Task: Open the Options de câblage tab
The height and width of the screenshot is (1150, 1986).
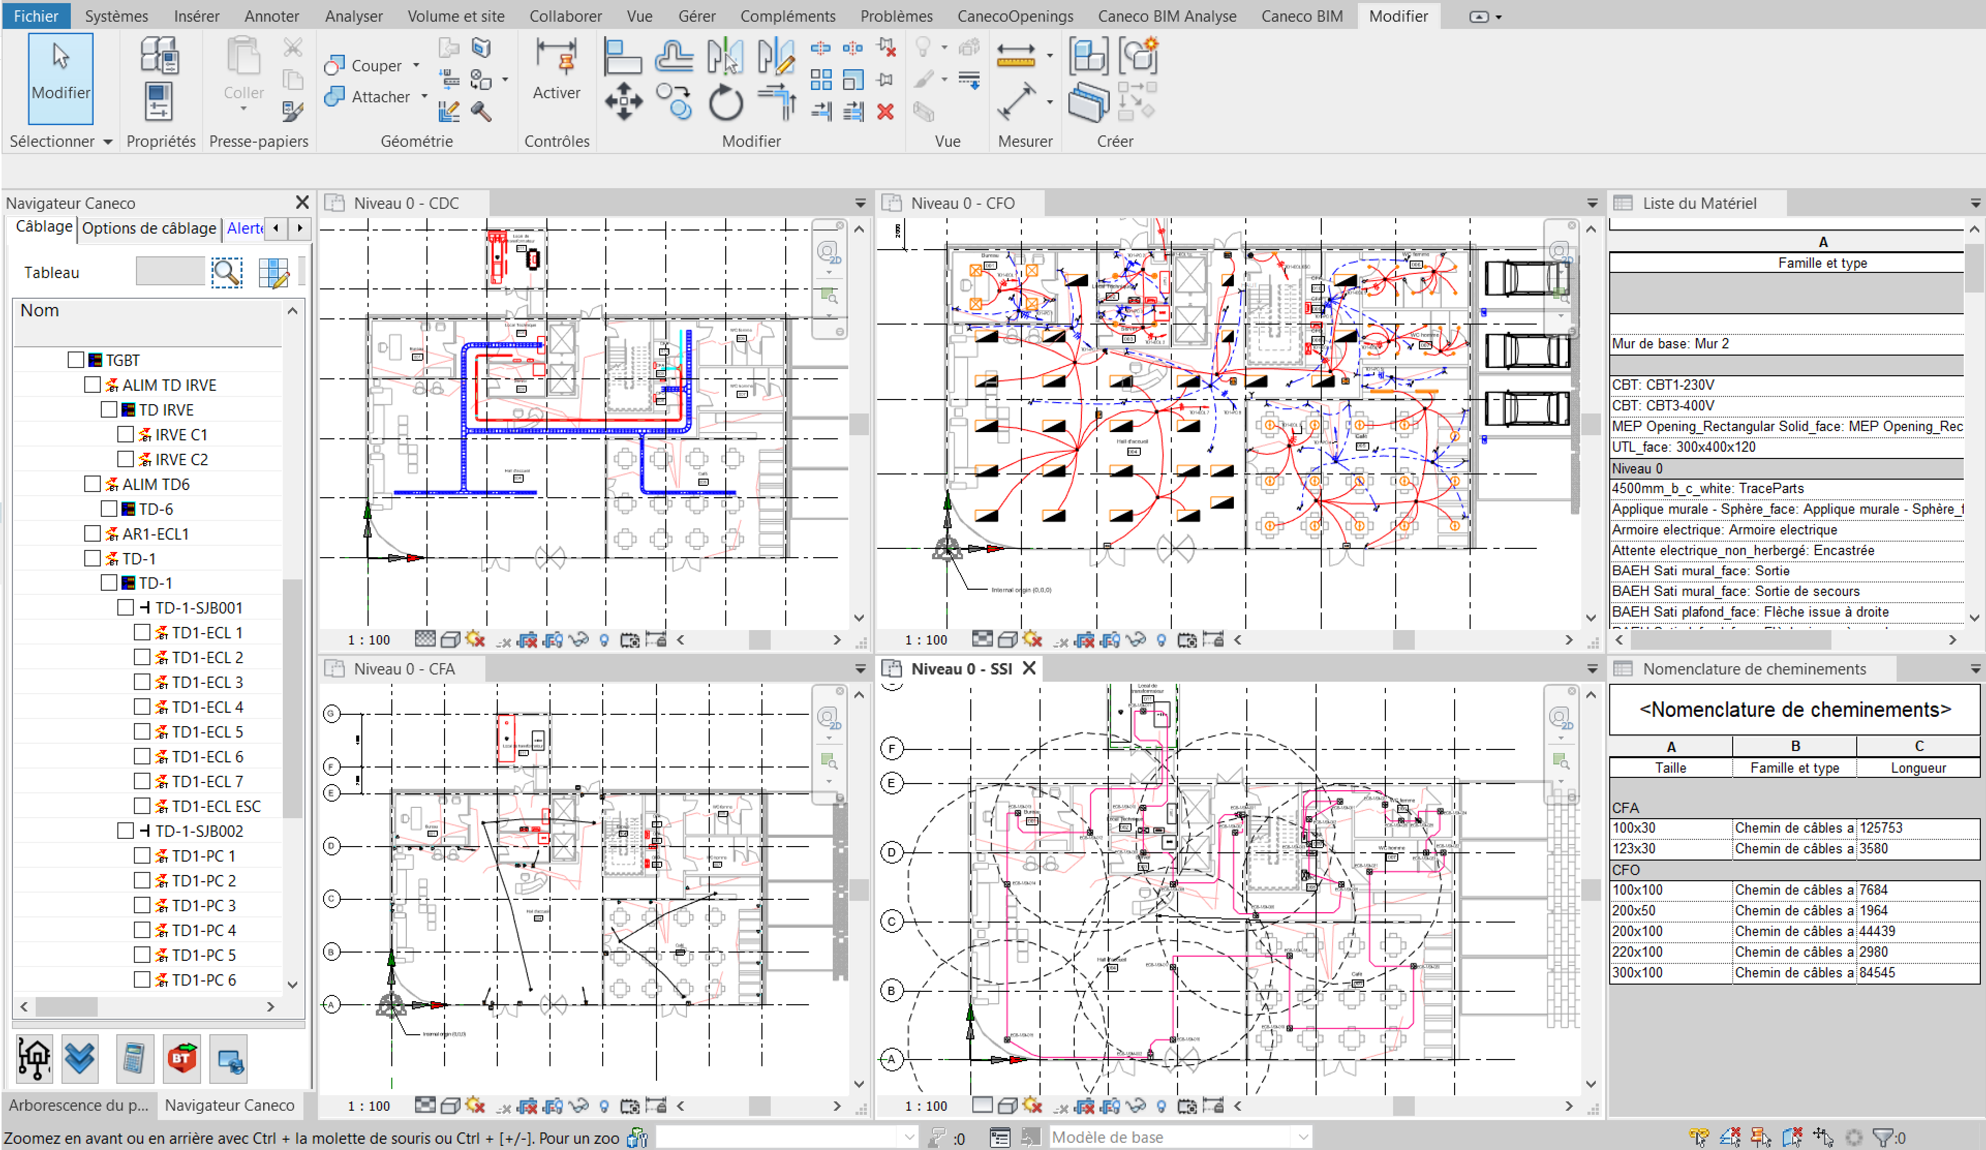Action: (x=150, y=228)
